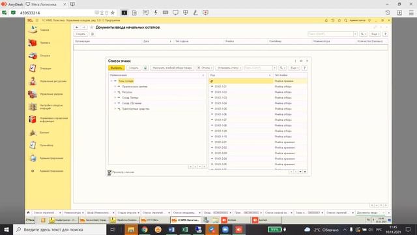Open the Отгрузка section in sidebar

click(x=45, y=55)
